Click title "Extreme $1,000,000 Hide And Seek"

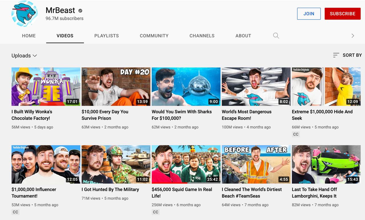322,115
